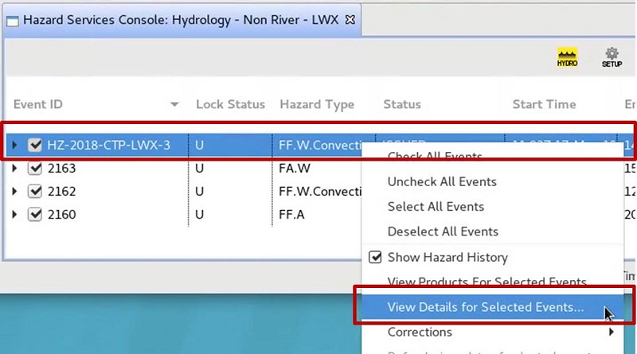Select event ID 2160 text

point(62,214)
